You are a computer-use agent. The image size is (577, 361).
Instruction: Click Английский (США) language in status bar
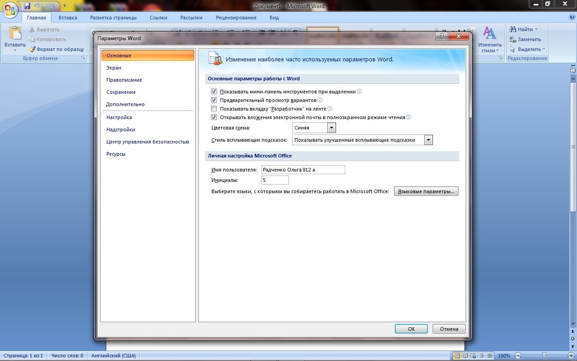point(113,356)
